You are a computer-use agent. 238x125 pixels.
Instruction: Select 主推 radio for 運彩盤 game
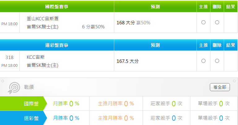(203, 61)
